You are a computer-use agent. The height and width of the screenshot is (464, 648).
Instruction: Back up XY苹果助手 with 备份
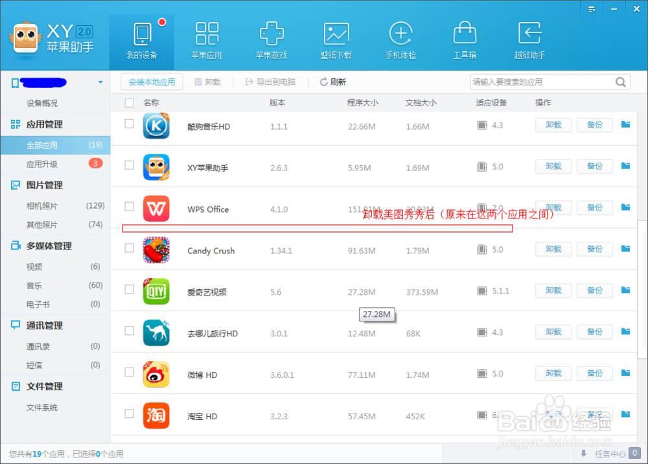595,166
